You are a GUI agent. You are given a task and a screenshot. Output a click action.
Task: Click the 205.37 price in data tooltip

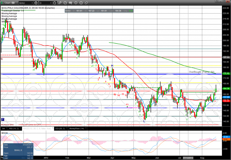[x=30, y=147]
